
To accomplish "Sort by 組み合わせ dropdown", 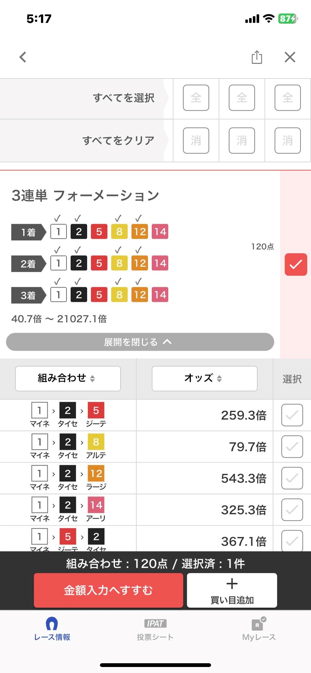I will pos(68,379).
